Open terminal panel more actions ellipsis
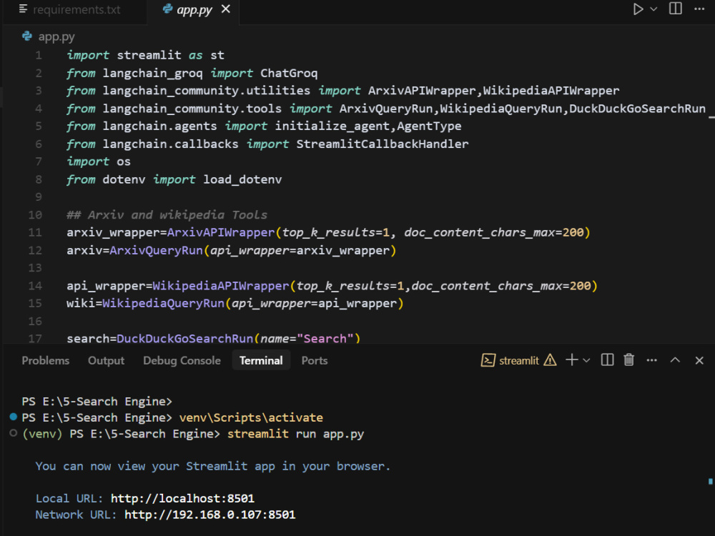 click(x=651, y=360)
